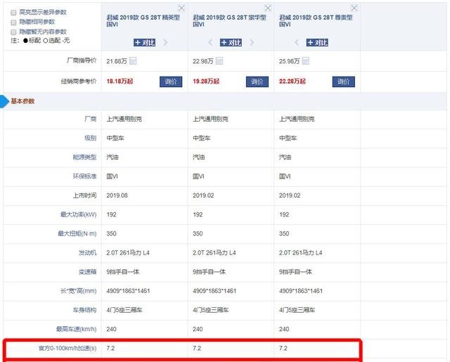Move 尊贵型 column left with arrow
Screen dimensions: 450x362
click(297, 42)
